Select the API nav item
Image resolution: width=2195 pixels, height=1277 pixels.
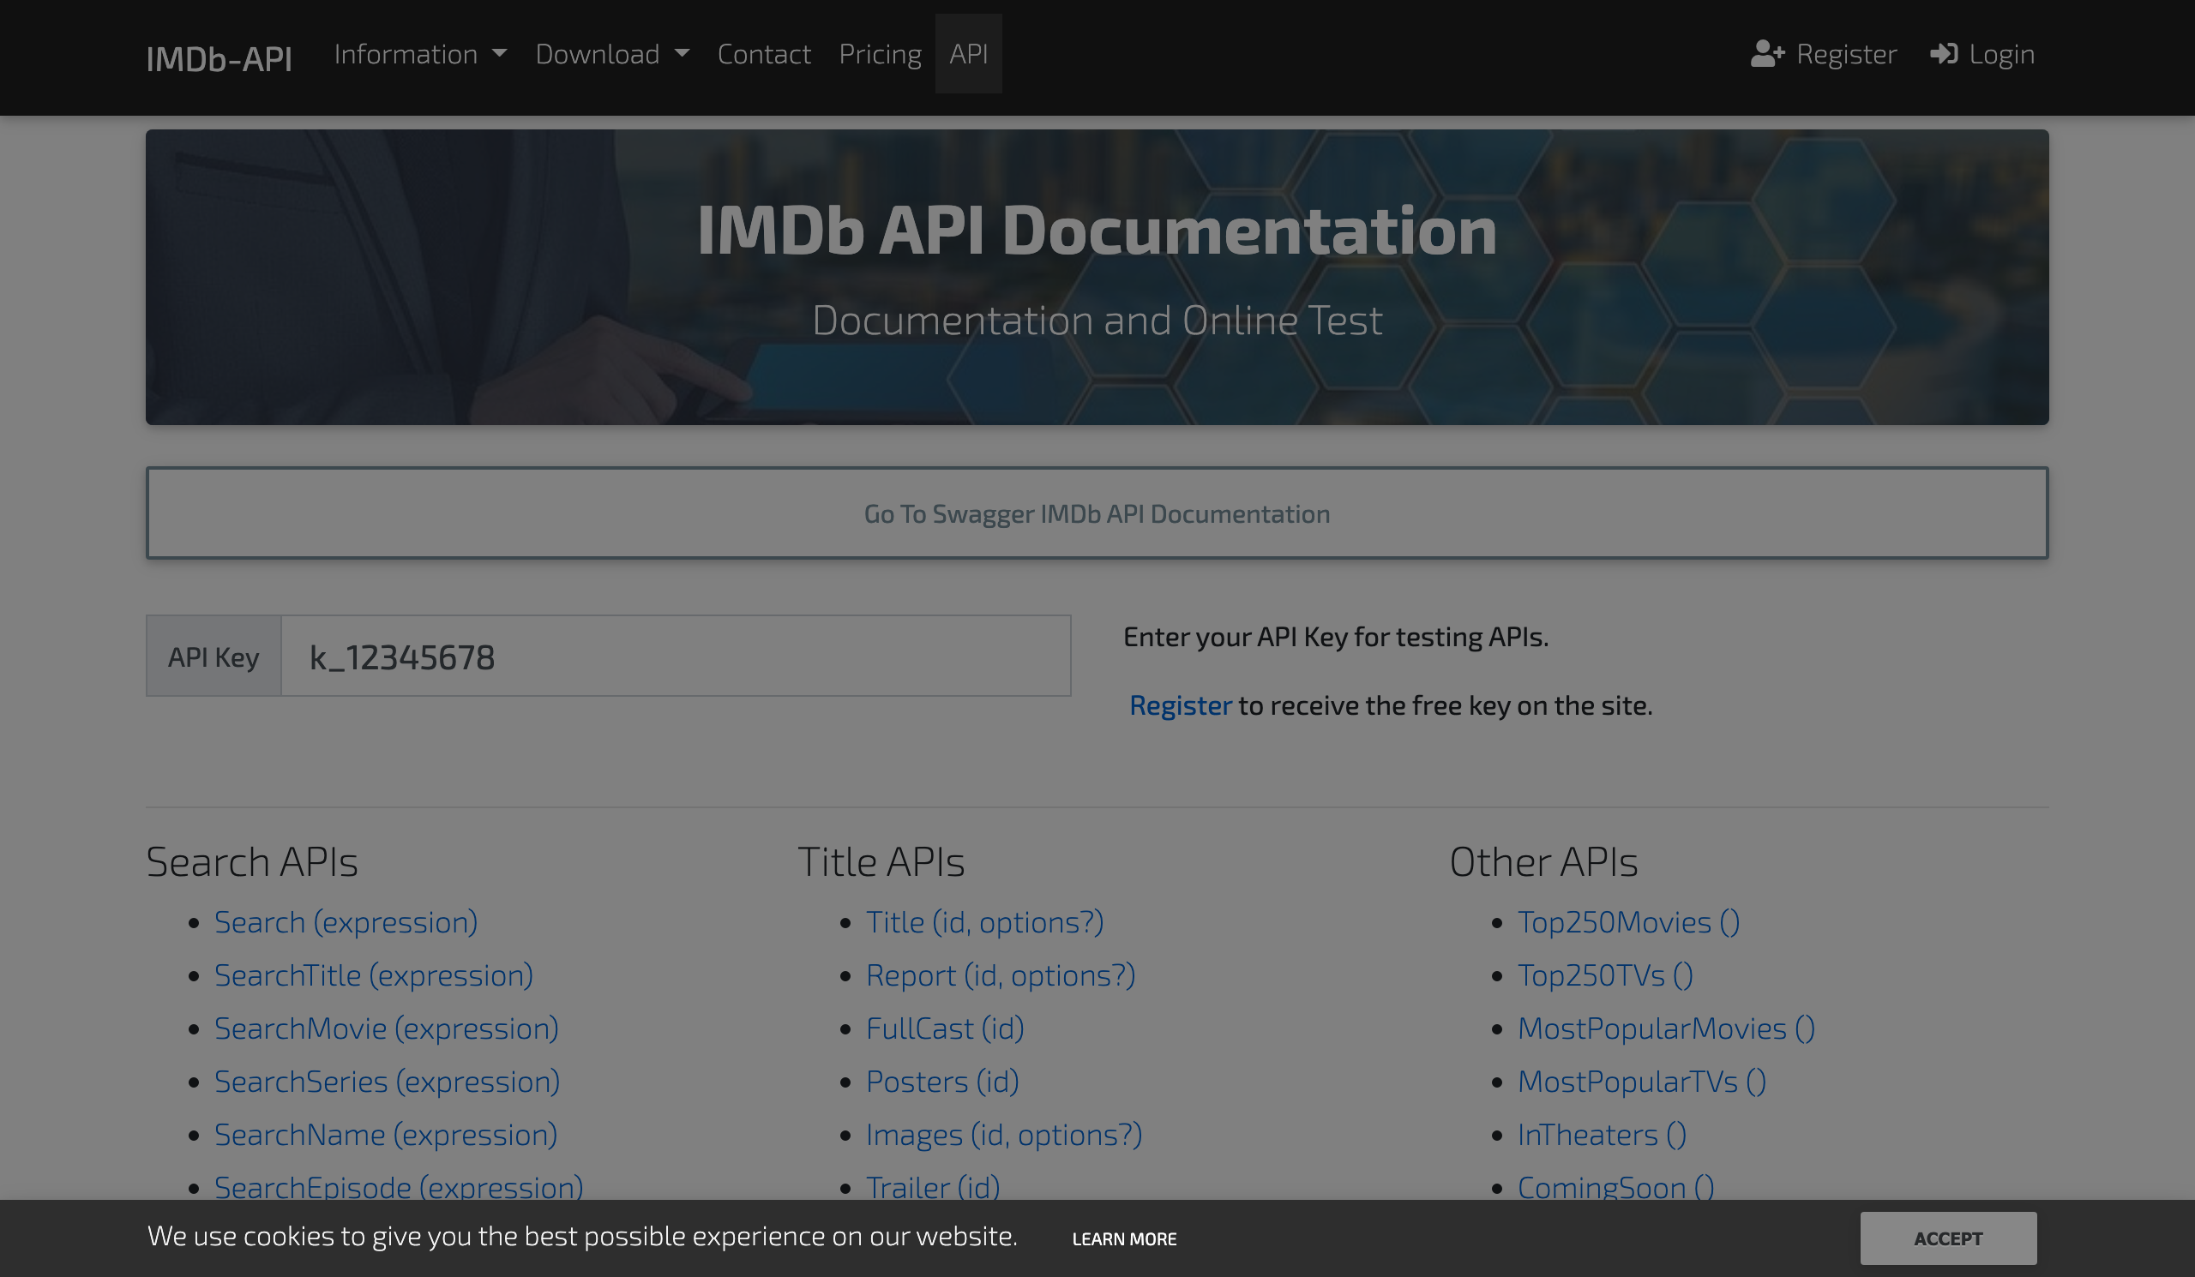coord(969,54)
